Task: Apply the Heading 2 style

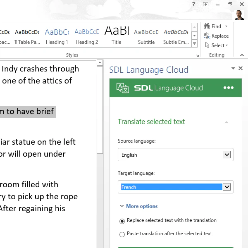Action: [x=87, y=36]
